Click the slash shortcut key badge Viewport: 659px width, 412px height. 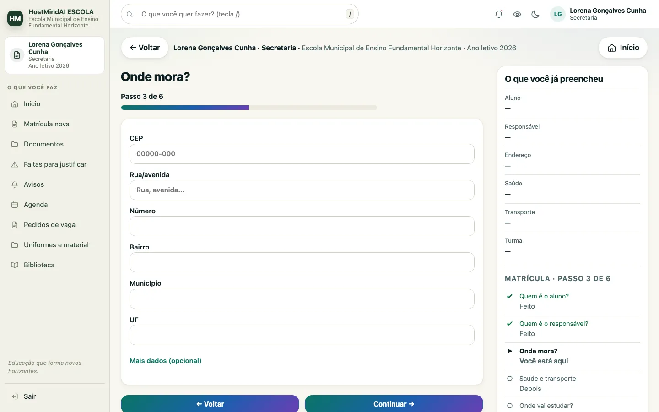[350, 14]
